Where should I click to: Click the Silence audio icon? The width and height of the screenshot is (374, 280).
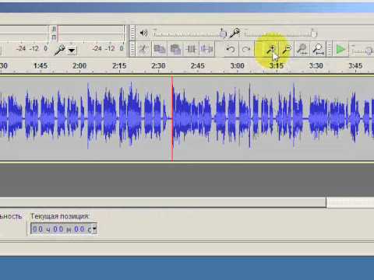coord(206,49)
